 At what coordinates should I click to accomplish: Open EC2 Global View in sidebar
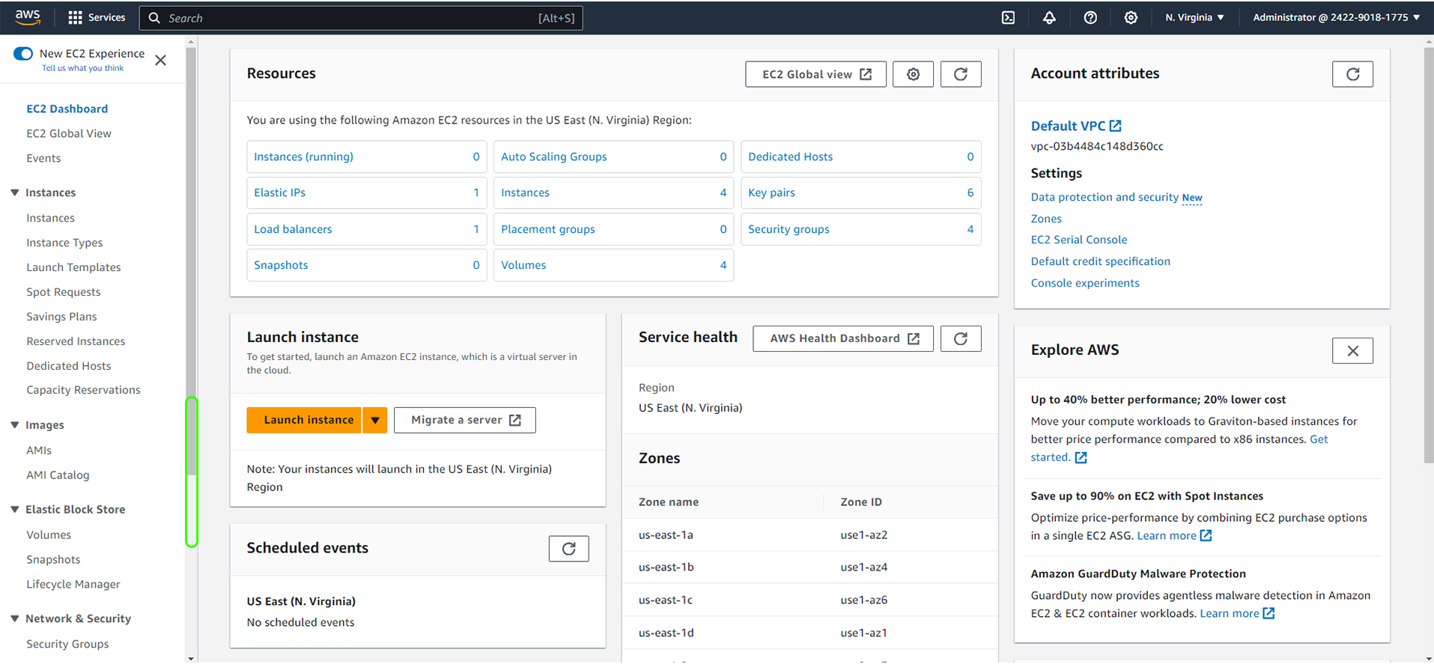point(69,133)
